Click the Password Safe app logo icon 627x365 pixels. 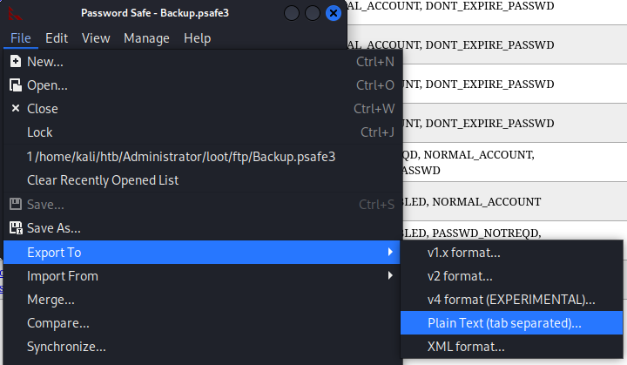(15, 13)
